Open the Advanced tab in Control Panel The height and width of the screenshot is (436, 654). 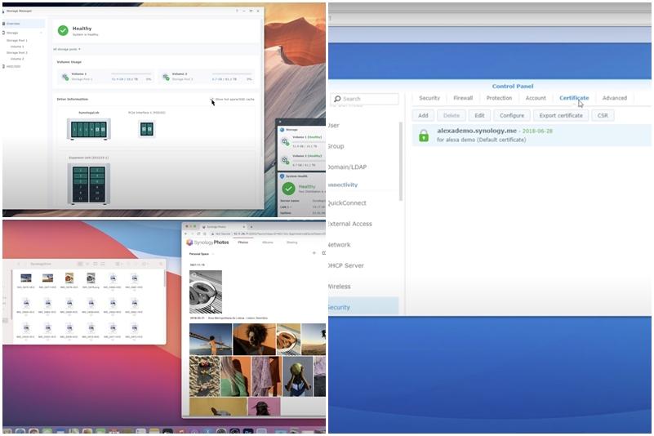[x=614, y=98]
